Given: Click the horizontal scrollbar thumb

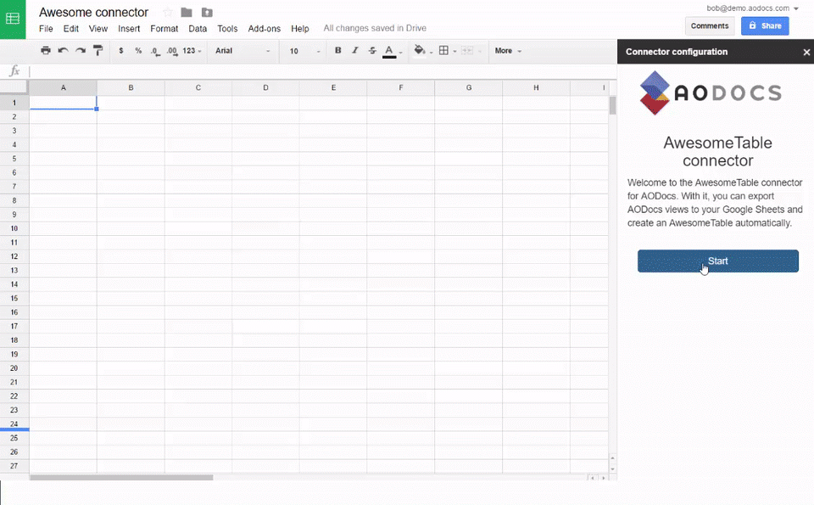Looking at the screenshot, I should point(121,478).
